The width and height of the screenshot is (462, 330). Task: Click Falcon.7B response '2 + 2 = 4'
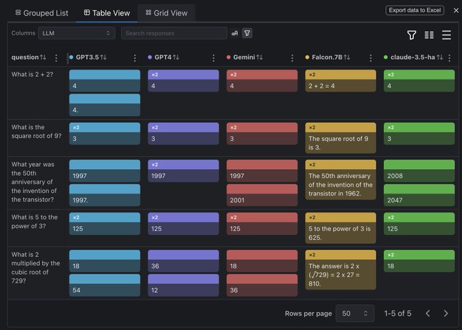340,81
